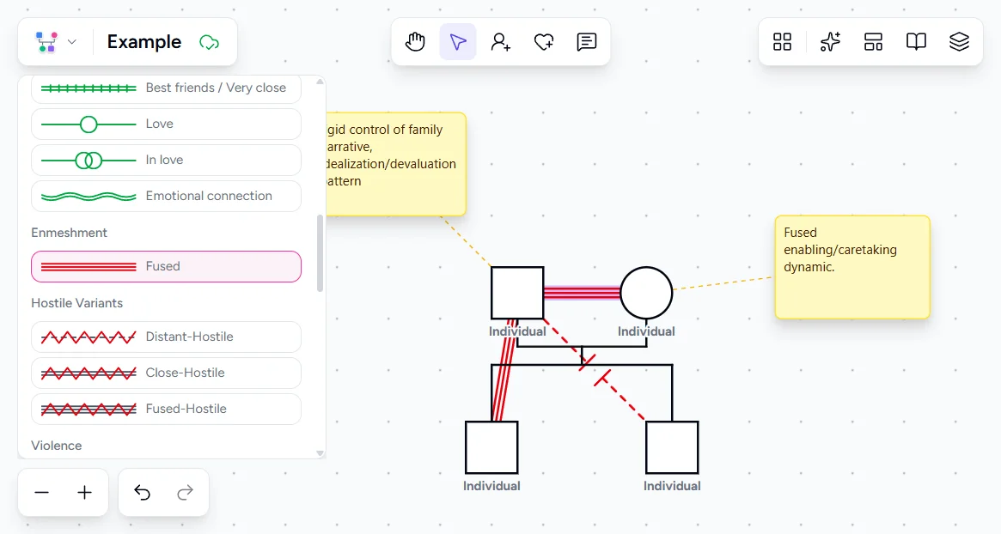
Task: Click the genogram app logo
Action: pyautogui.click(x=46, y=42)
